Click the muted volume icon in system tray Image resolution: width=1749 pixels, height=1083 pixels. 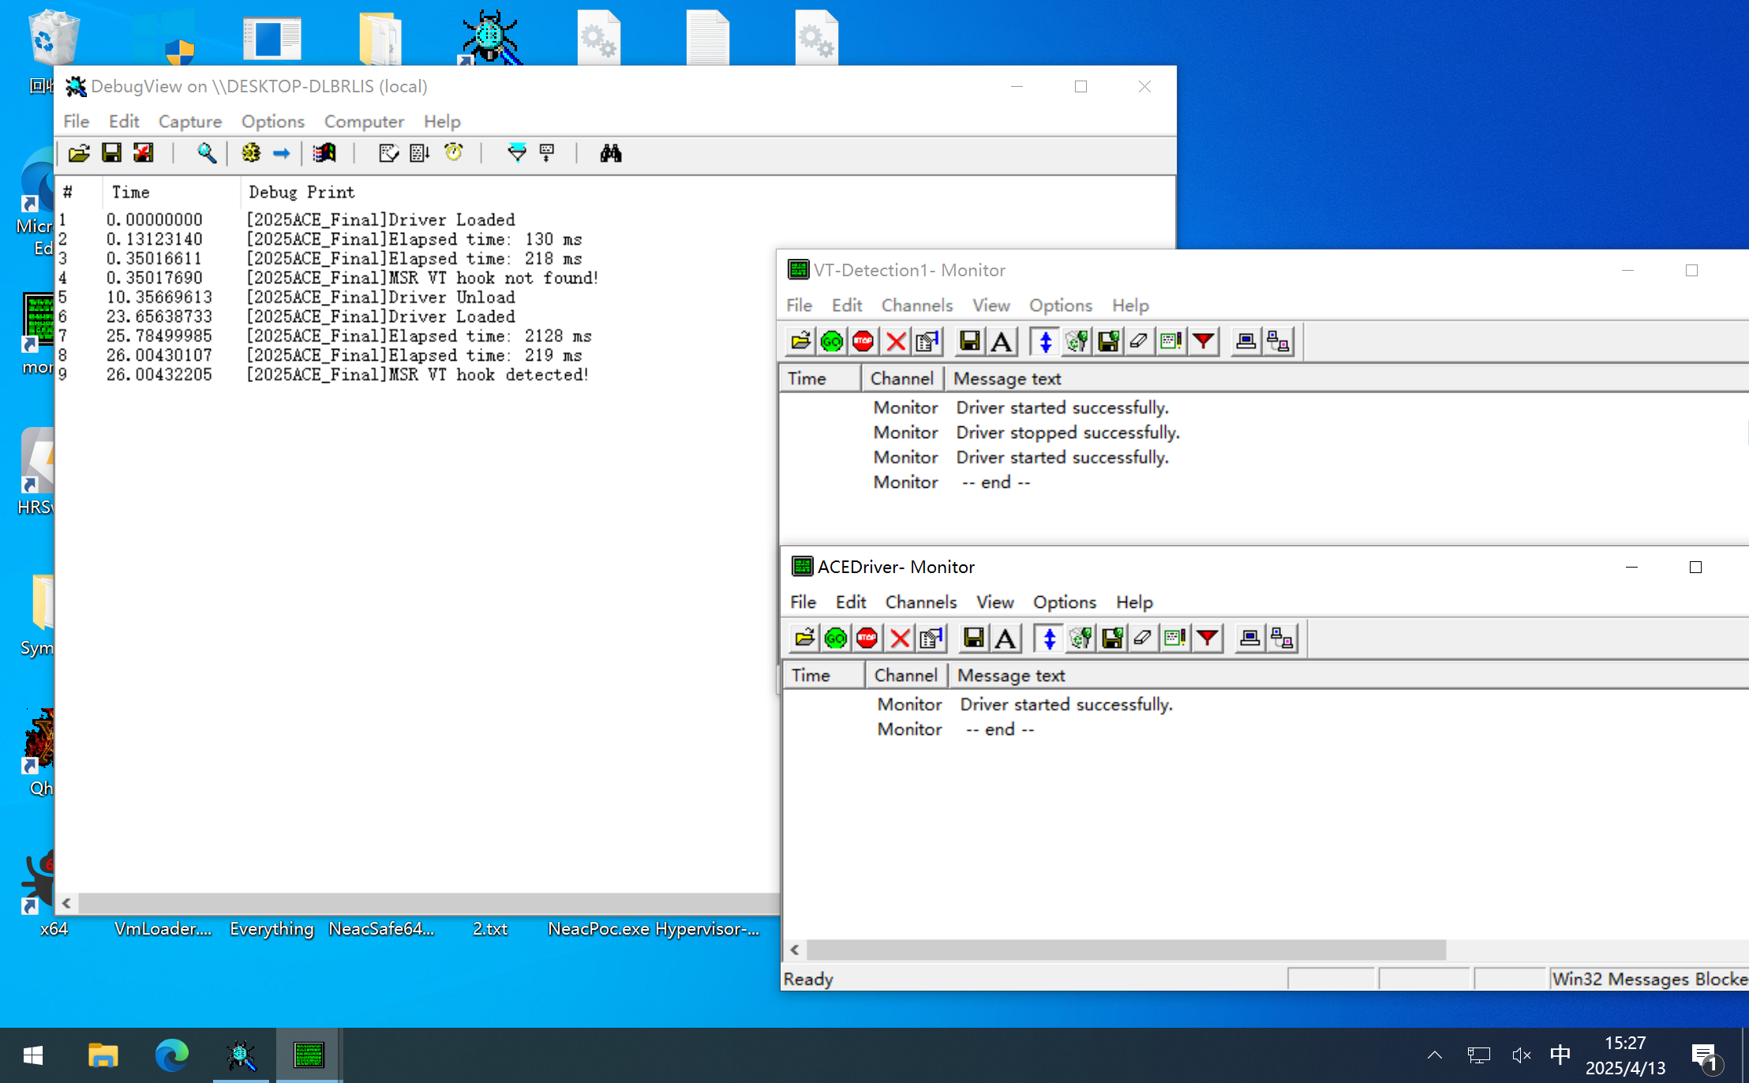point(1521,1055)
